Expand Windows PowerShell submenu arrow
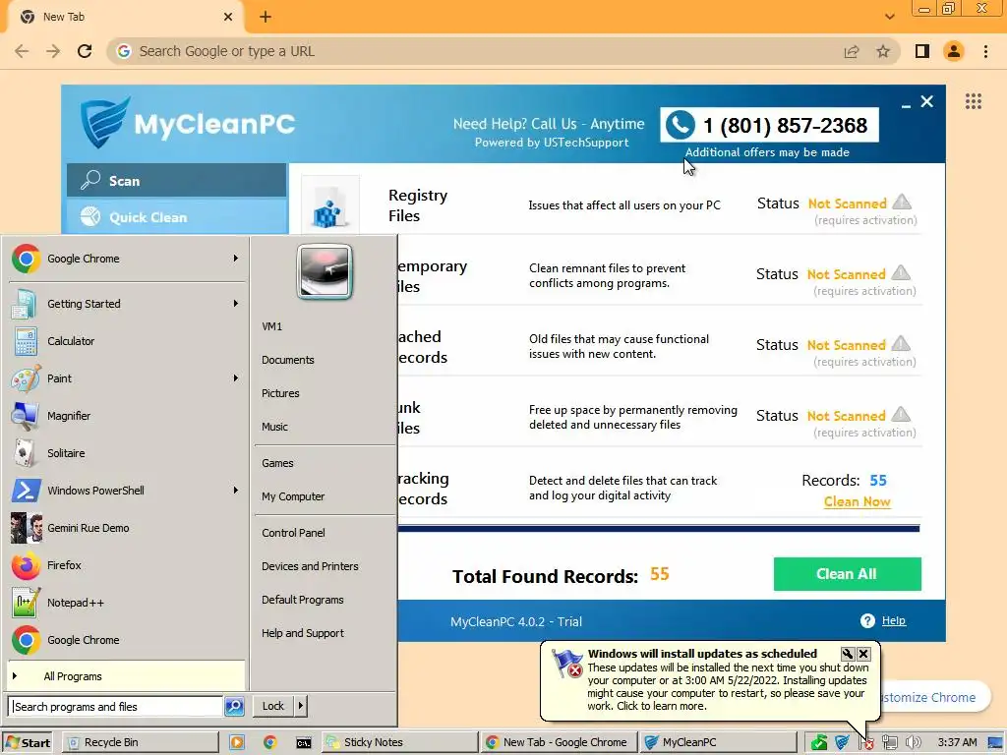The width and height of the screenshot is (1007, 755). (x=236, y=490)
